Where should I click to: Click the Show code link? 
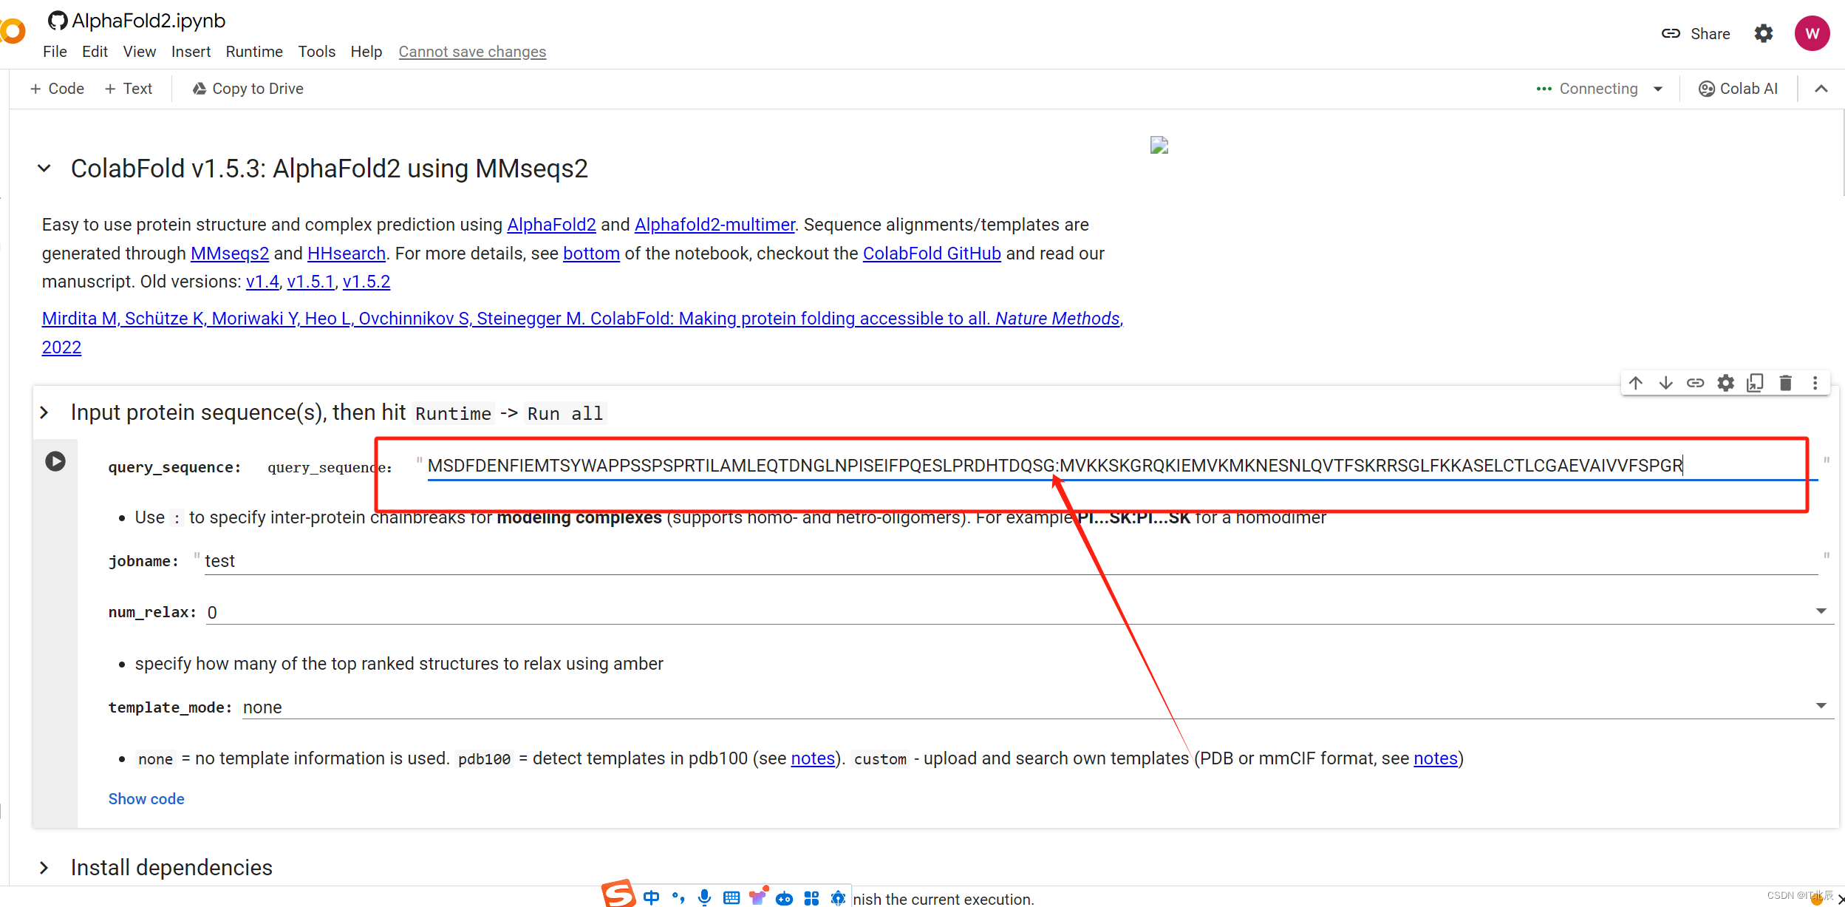pos(146,799)
